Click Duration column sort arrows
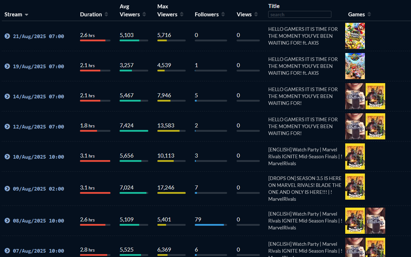 pyautogui.click(x=106, y=15)
